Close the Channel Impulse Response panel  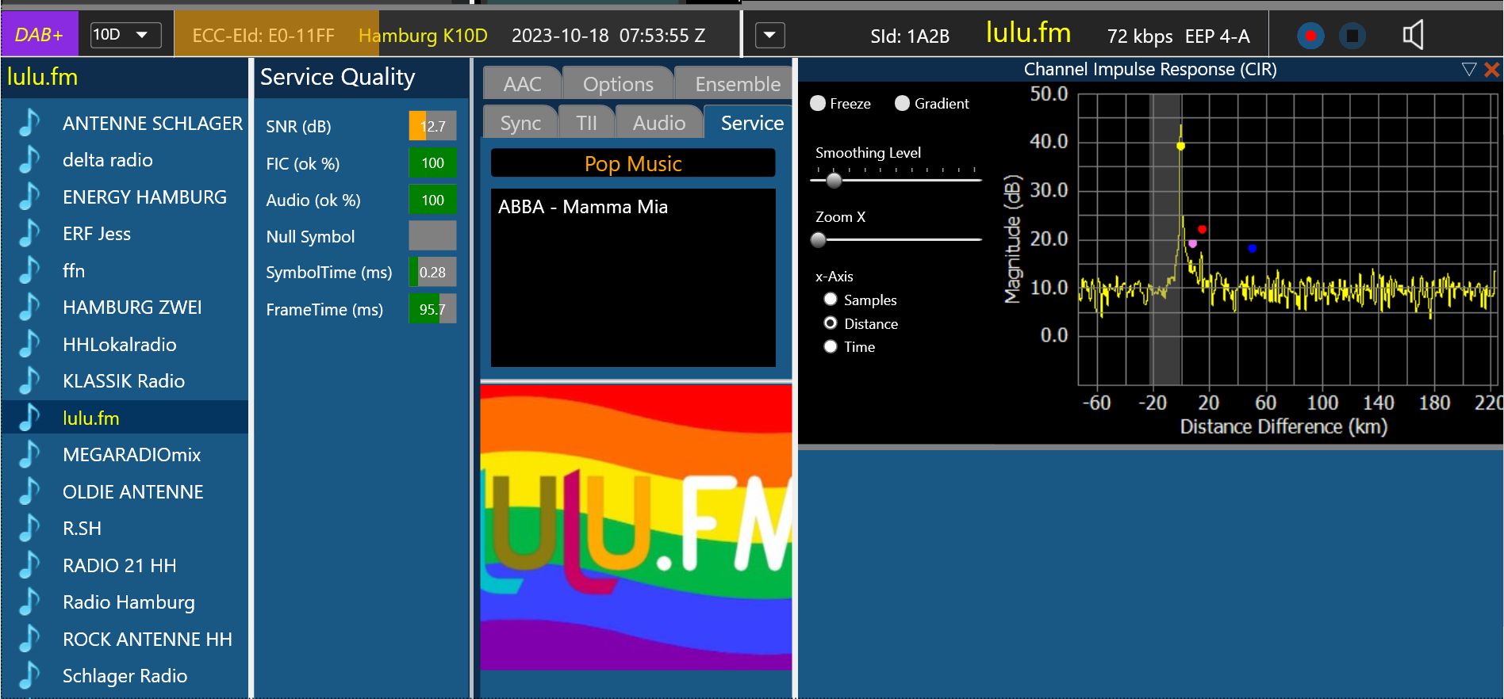tap(1491, 70)
